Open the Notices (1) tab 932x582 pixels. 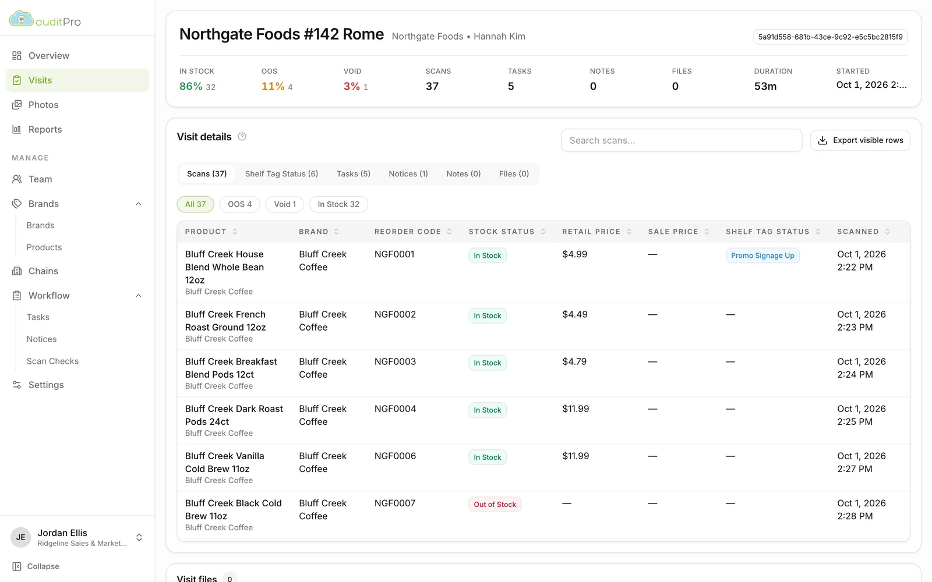[x=408, y=174]
